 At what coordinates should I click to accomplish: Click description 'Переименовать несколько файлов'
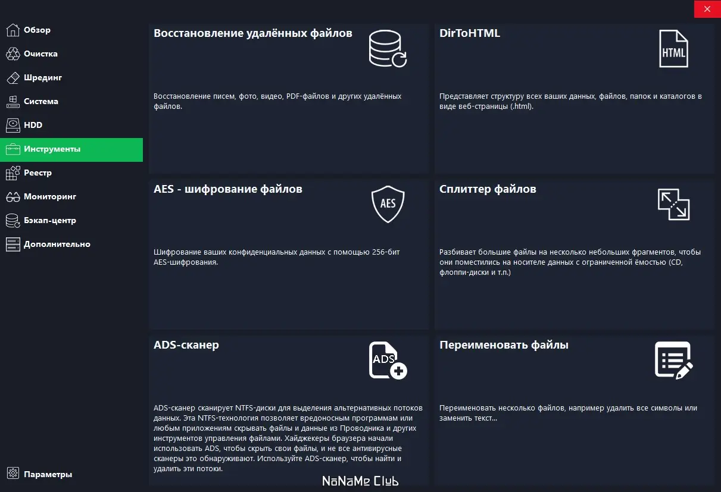(x=568, y=413)
